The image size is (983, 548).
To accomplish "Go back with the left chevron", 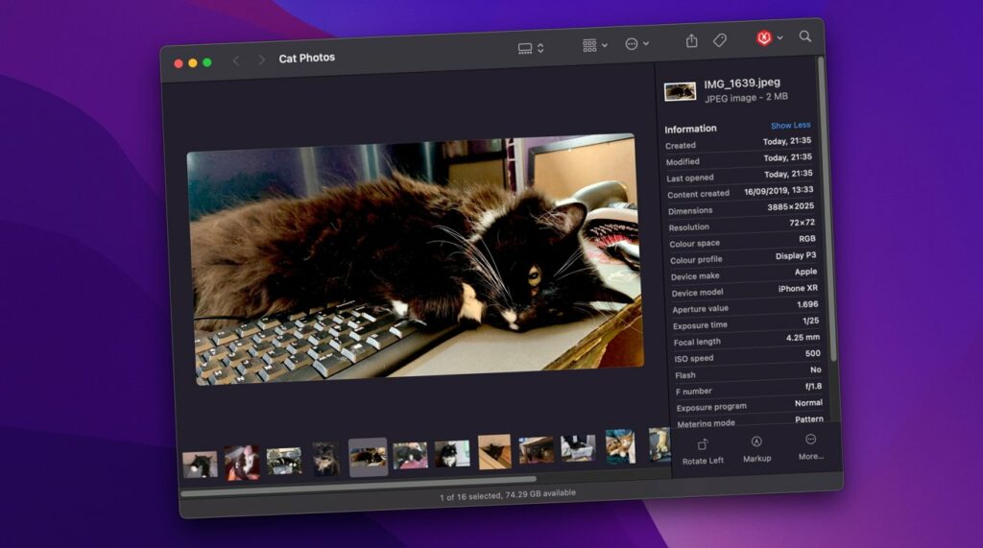I will [236, 60].
